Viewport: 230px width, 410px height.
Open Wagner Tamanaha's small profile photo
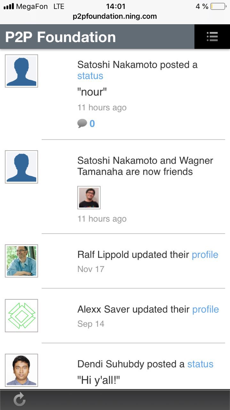(89, 198)
